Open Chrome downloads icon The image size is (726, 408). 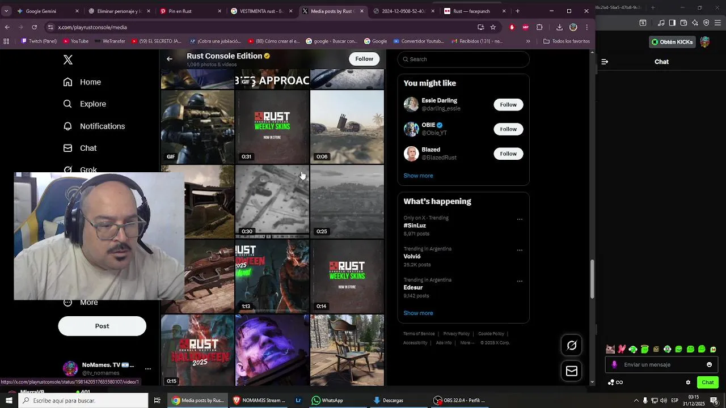click(x=559, y=27)
